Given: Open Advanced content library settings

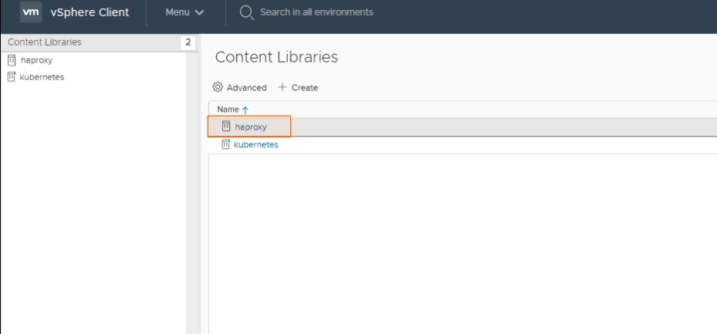Looking at the screenshot, I should 246,88.
